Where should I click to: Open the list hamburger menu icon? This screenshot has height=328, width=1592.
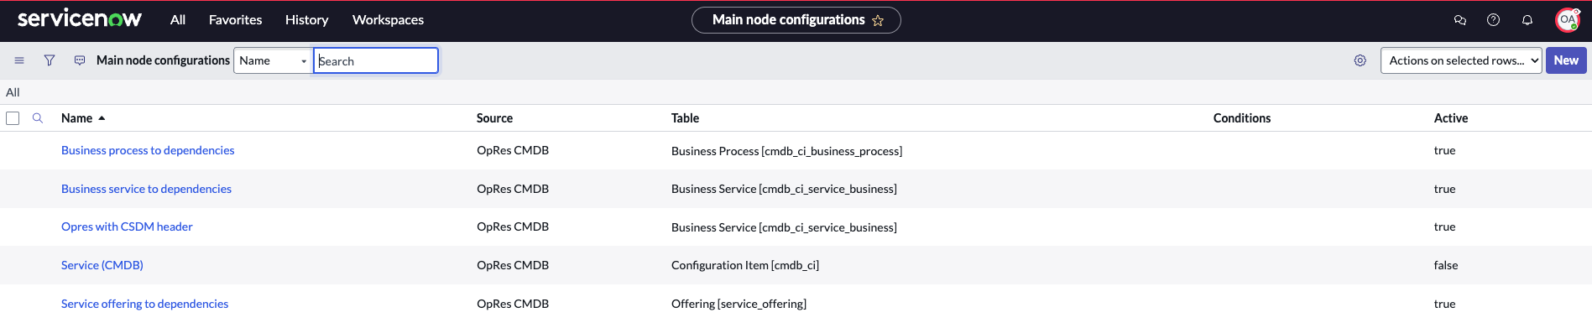[19, 60]
